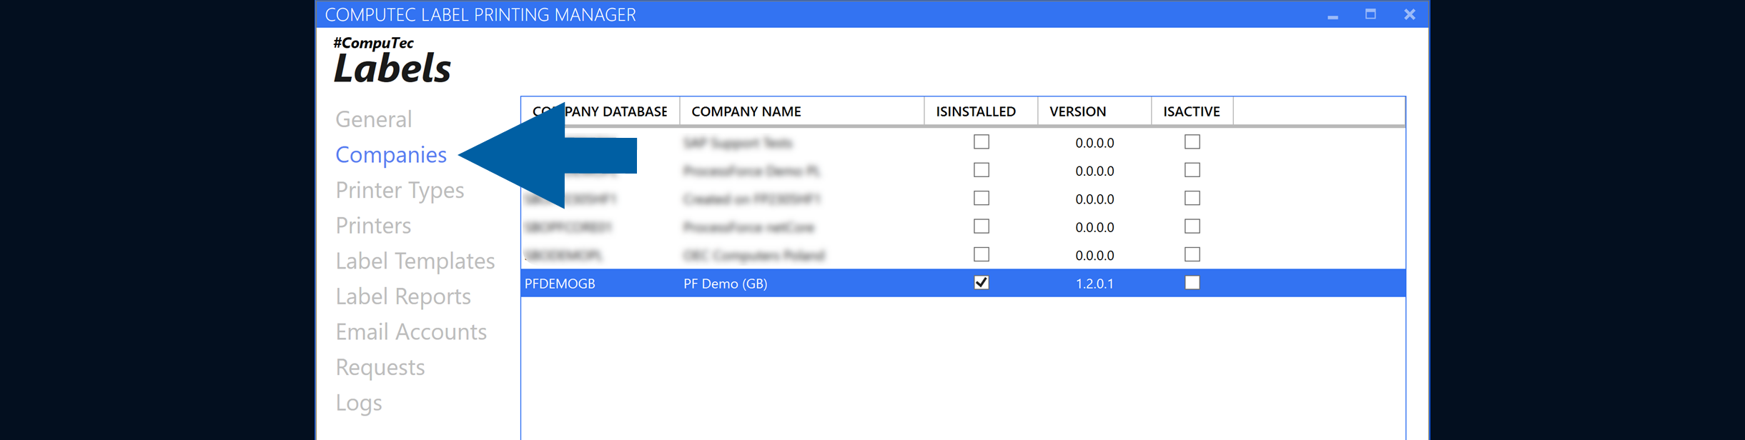Sort by COMPANY NAME column header
Viewport: 1745px width, 440px height.
pos(801,111)
